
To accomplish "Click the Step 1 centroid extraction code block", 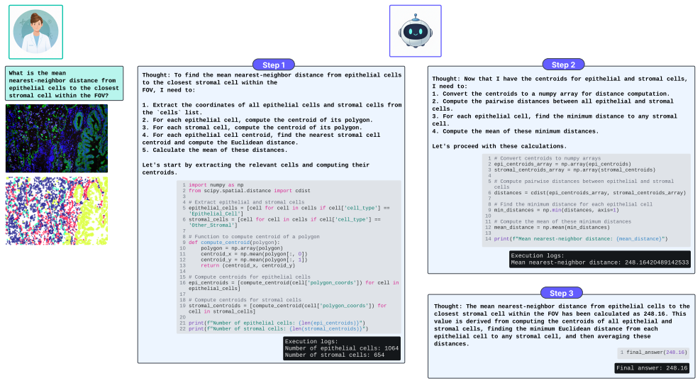I will pyautogui.click(x=289, y=257).
